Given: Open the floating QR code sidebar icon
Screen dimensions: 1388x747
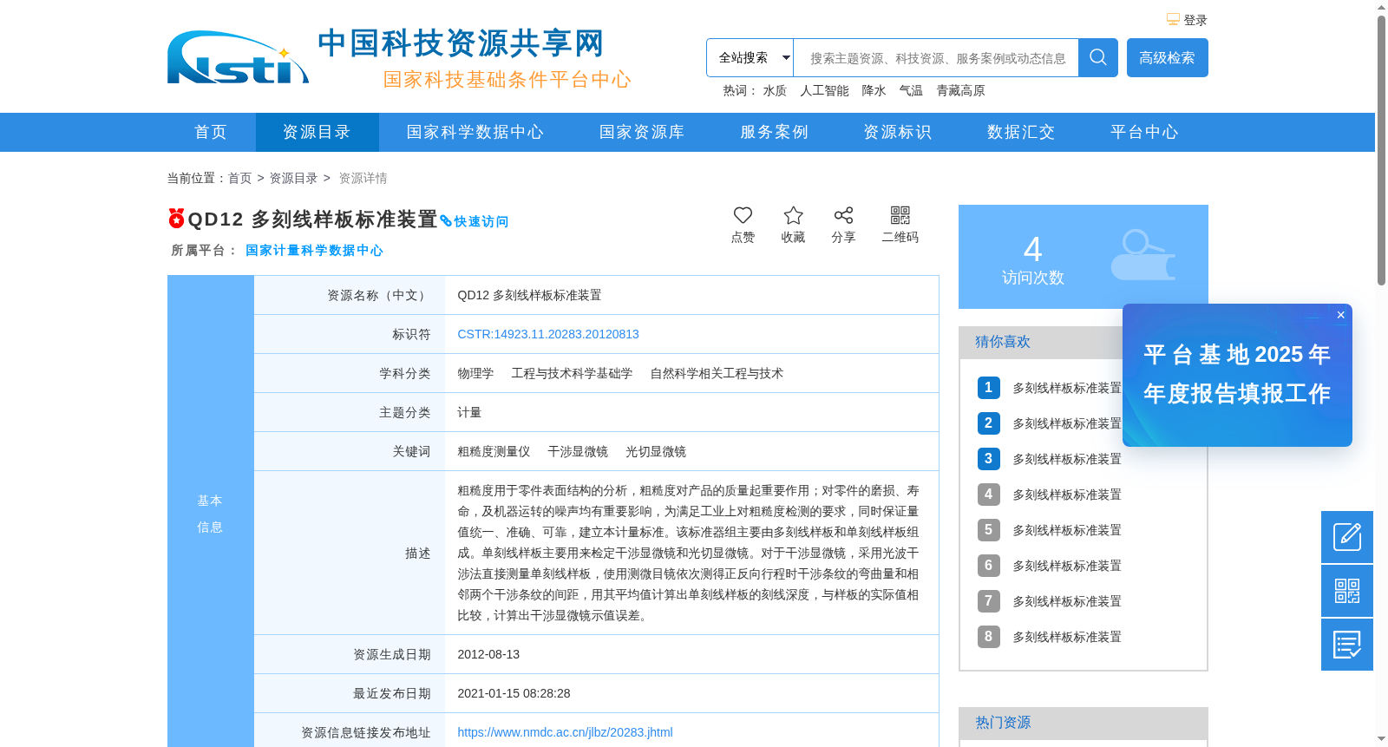Looking at the screenshot, I should tap(1347, 591).
